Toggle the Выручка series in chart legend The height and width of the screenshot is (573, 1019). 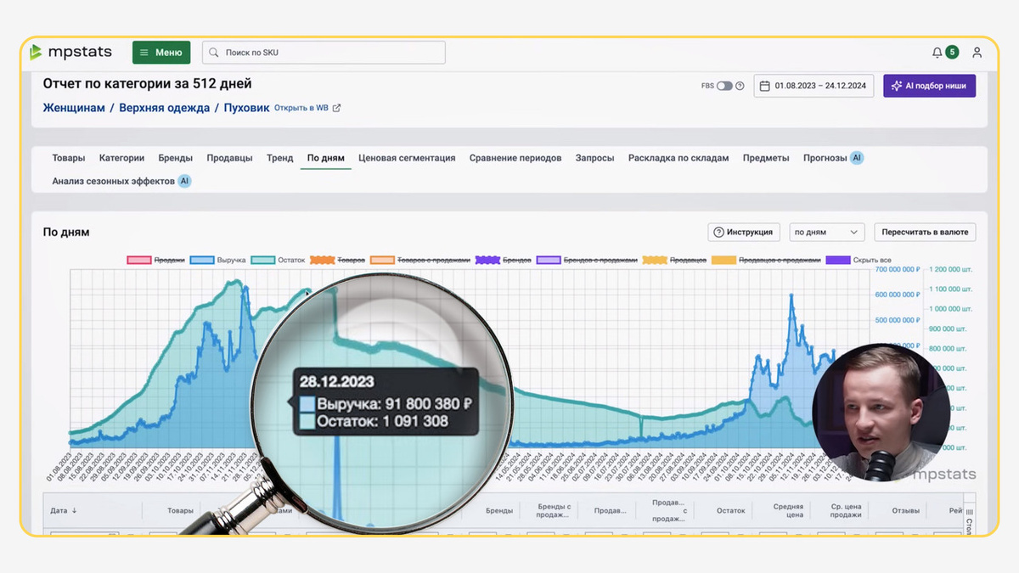coord(218,260)
